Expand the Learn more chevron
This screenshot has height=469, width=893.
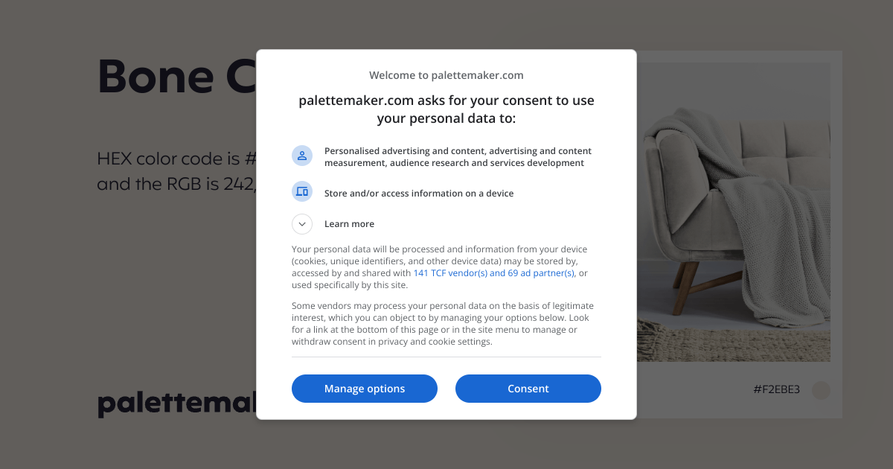pos(302,224)
